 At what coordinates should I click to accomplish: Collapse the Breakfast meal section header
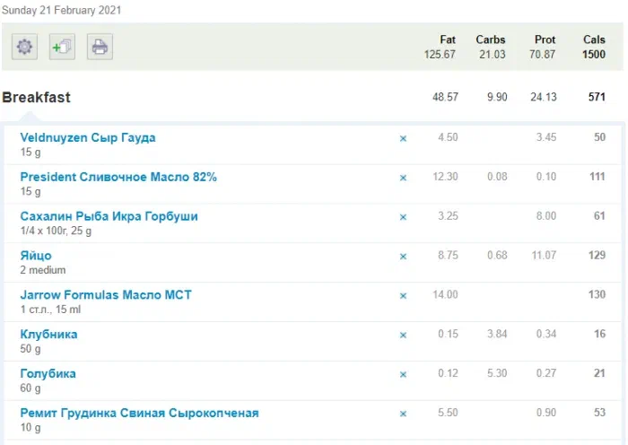(x=37, y=97)
